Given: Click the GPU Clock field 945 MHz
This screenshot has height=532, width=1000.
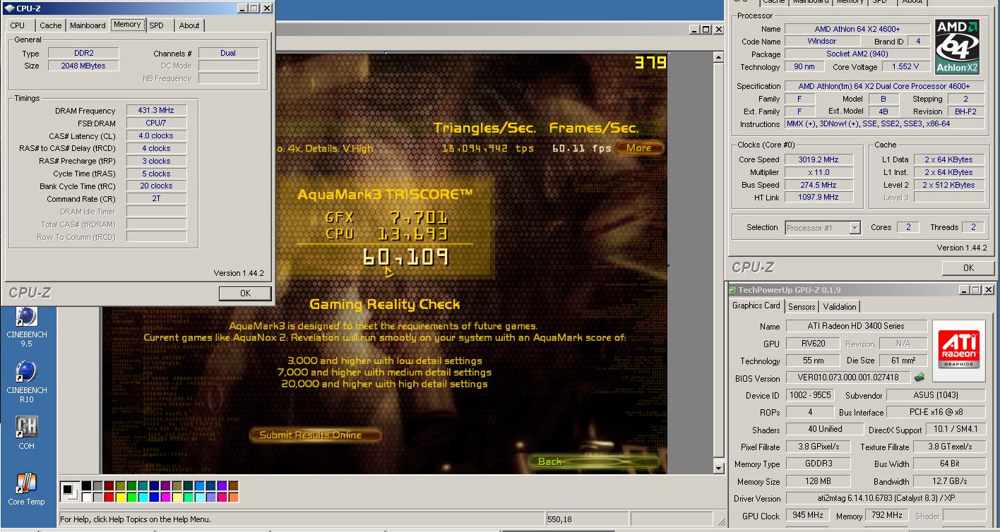Looking at the screenshot, I should 808,515.
